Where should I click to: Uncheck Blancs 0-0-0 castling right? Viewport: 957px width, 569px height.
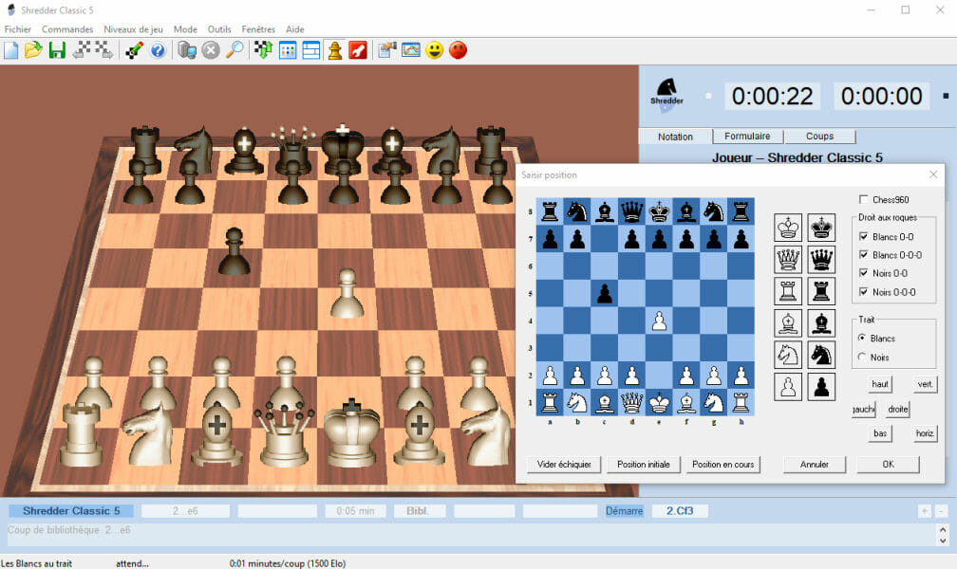coord(863,255)
